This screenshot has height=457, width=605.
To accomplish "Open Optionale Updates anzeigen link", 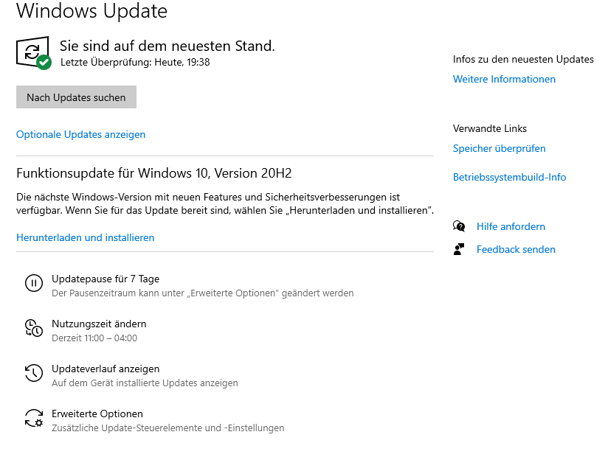I will 80,134.
